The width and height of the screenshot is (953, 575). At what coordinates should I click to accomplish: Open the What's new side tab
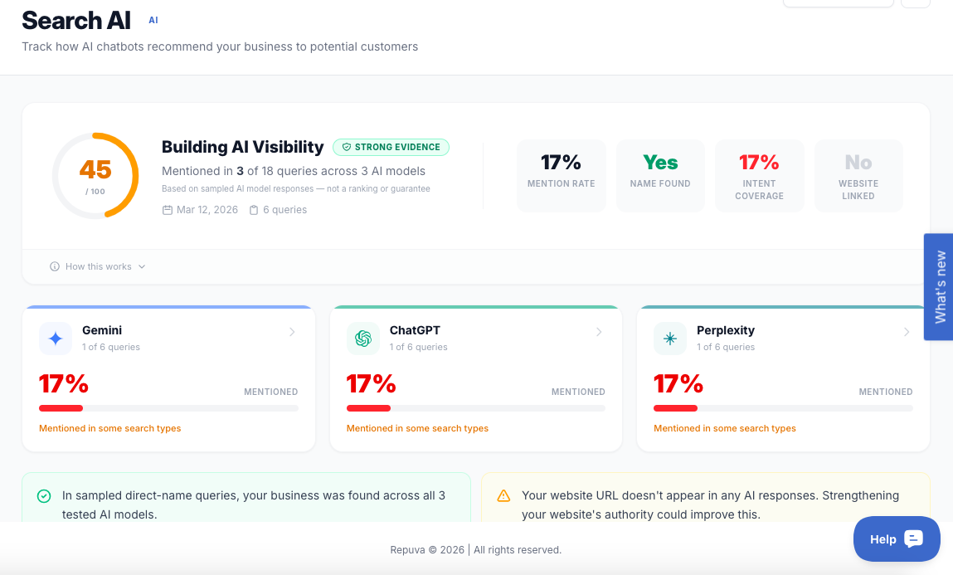pyautogui.click(x=939, y=286)
